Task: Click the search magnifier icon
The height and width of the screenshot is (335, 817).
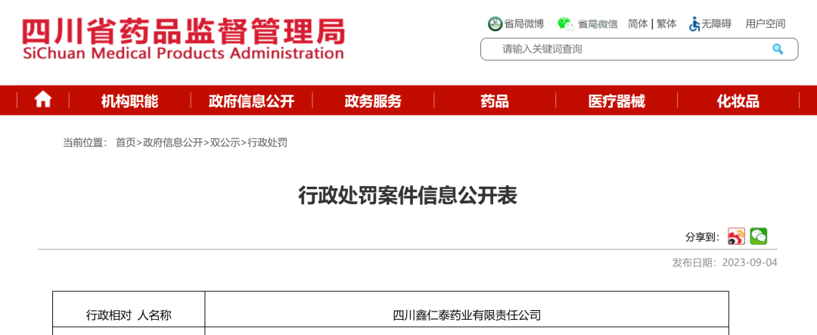Action: [777, 49]
